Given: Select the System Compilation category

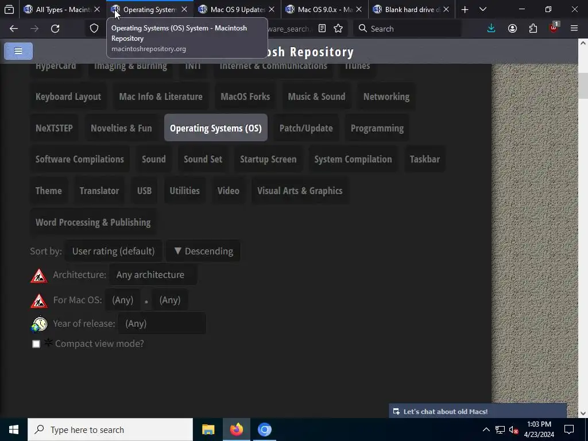Looking at the screenshot, I should coord(353,160).
